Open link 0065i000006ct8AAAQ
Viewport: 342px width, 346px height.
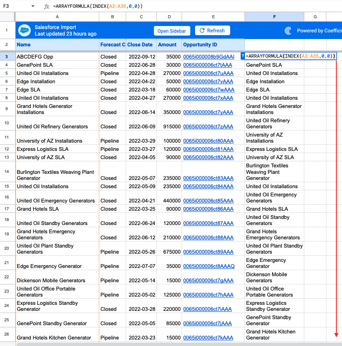209,266
